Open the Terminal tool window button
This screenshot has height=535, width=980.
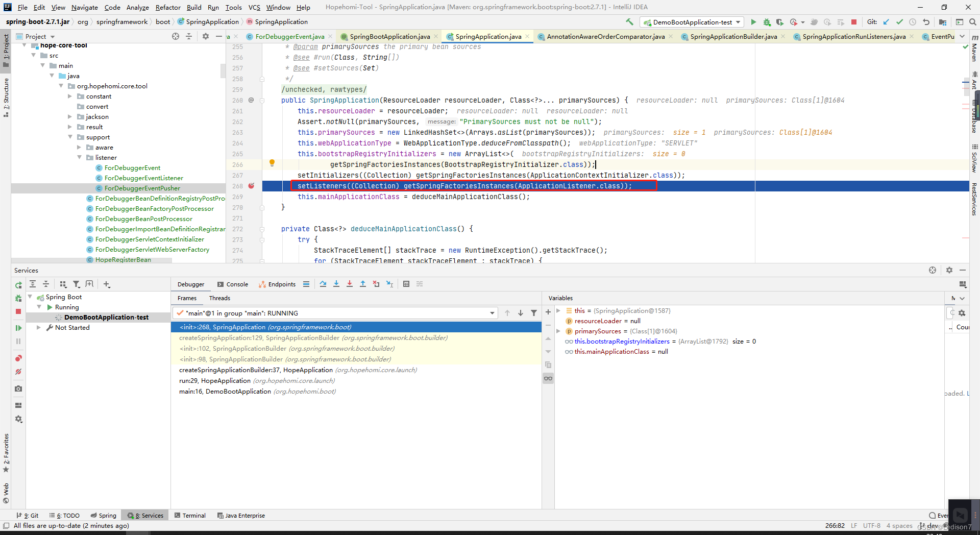(x=190, y=516)
